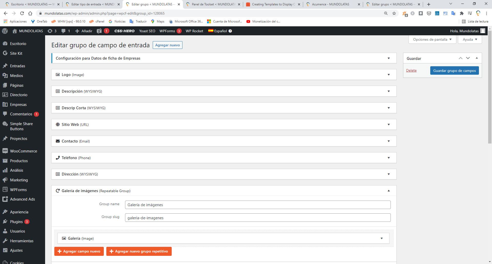Open WooCommerce in the sidebar
The image size is (492, 264).
tap(23, 151)
